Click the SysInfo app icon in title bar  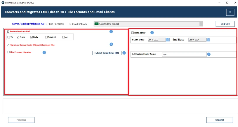[x=3, y=3]
